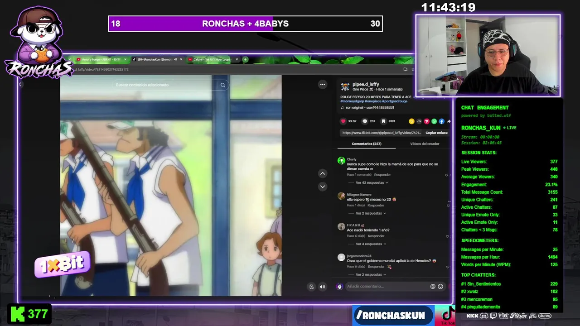Reply to jorgemendoza24 via Responder
The width and height of the screenshot is (580, 326).
pos(376,267)
